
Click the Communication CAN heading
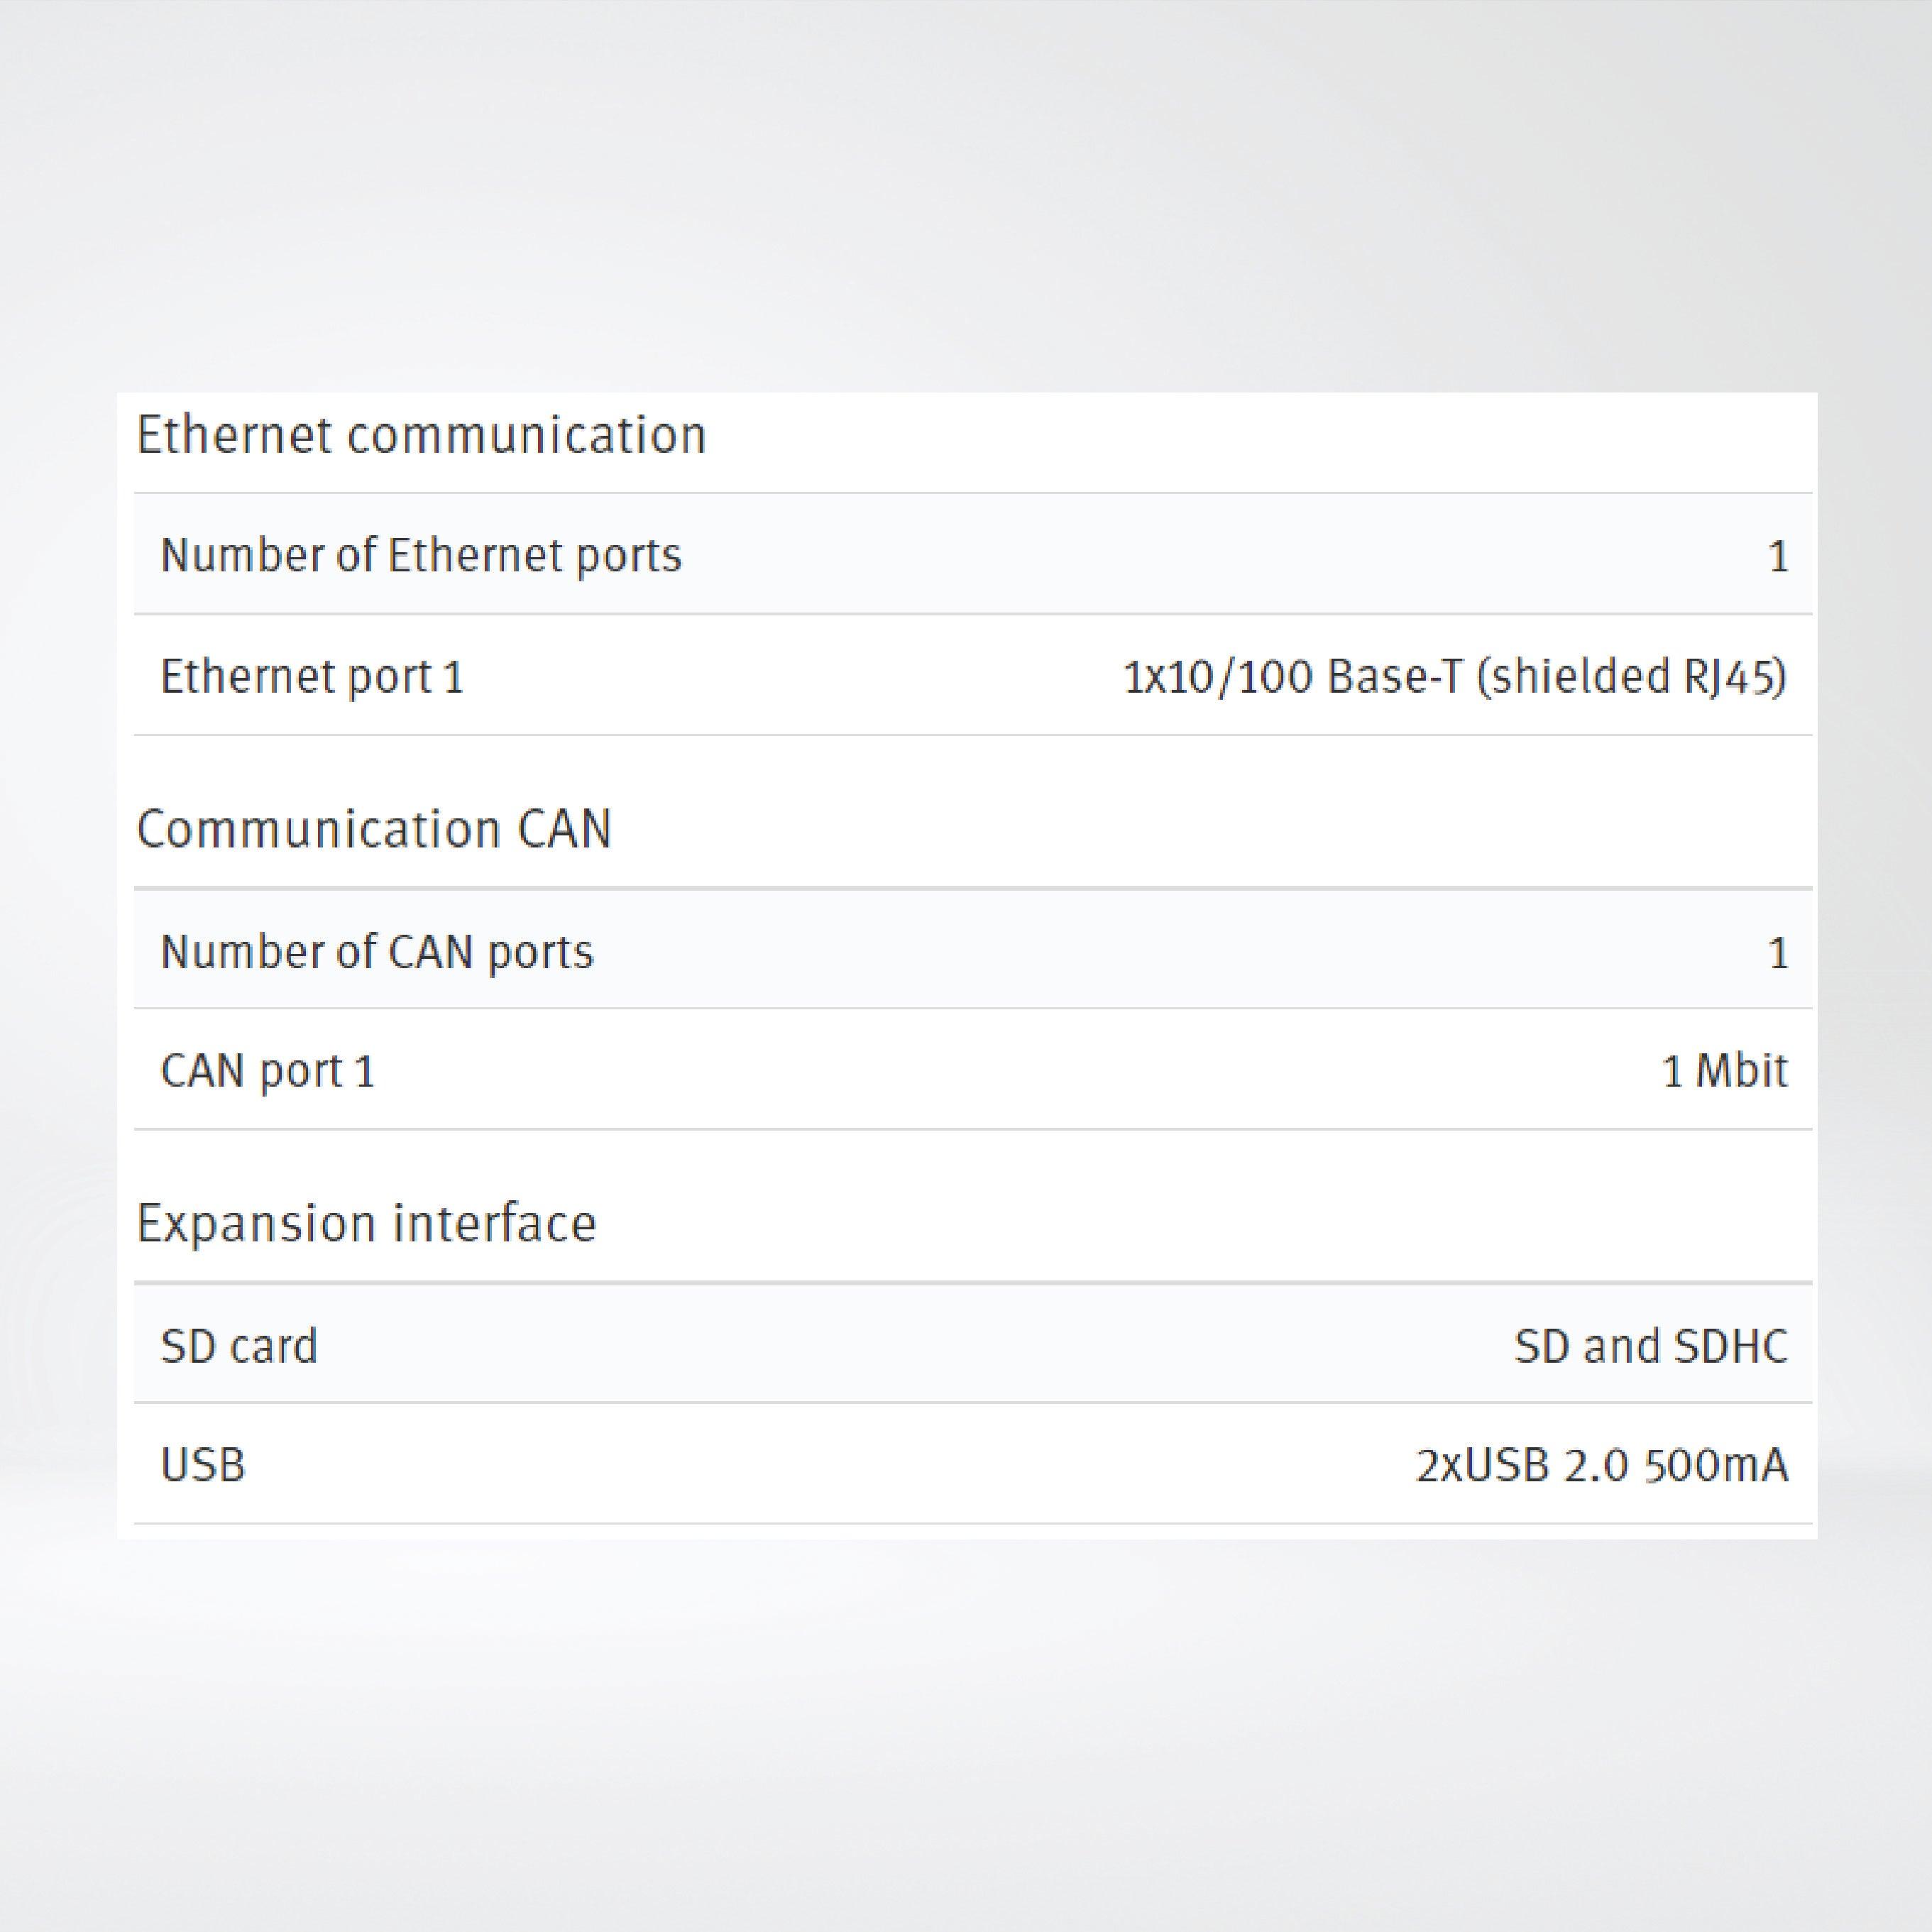[373, 830]
